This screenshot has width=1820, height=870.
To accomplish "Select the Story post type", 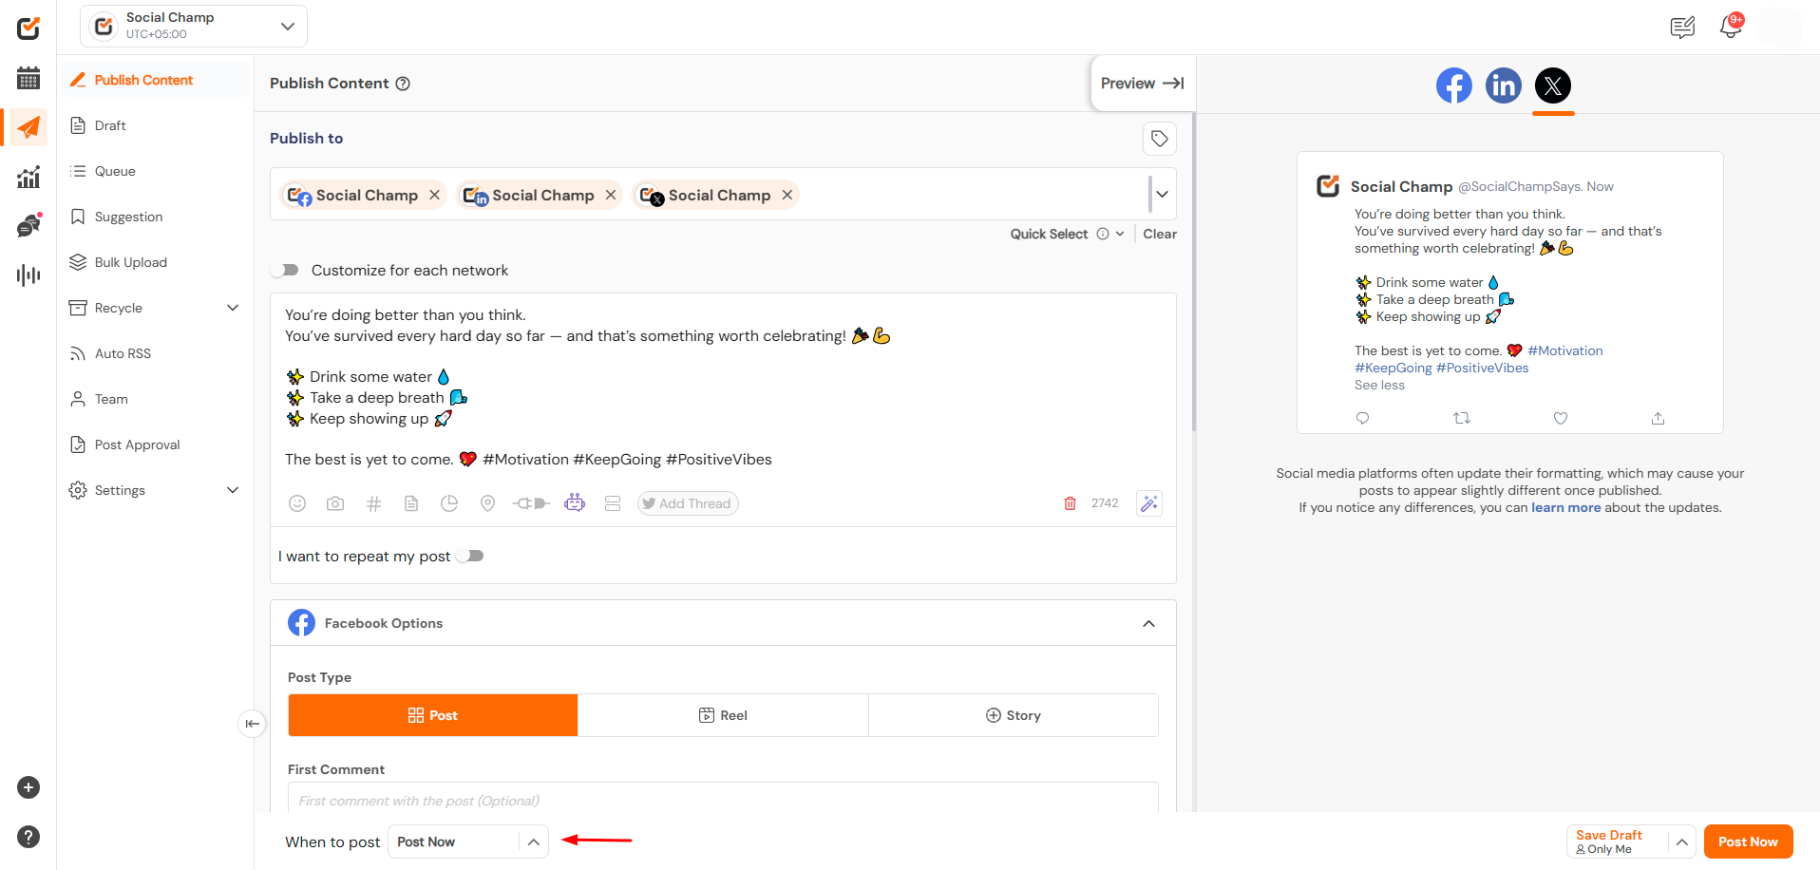I will (1014, 715).
